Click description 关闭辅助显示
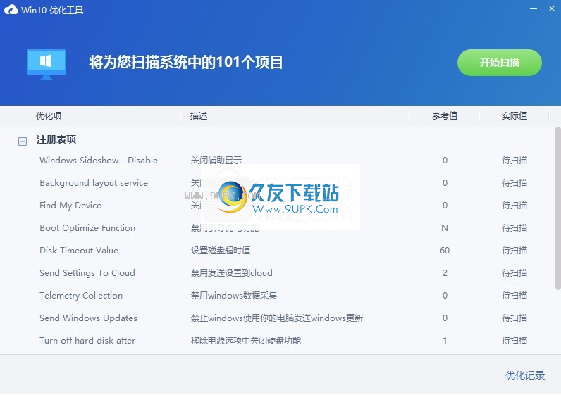Image resolution: width=561 pixels, height=395 pixels. pos(216,160)
